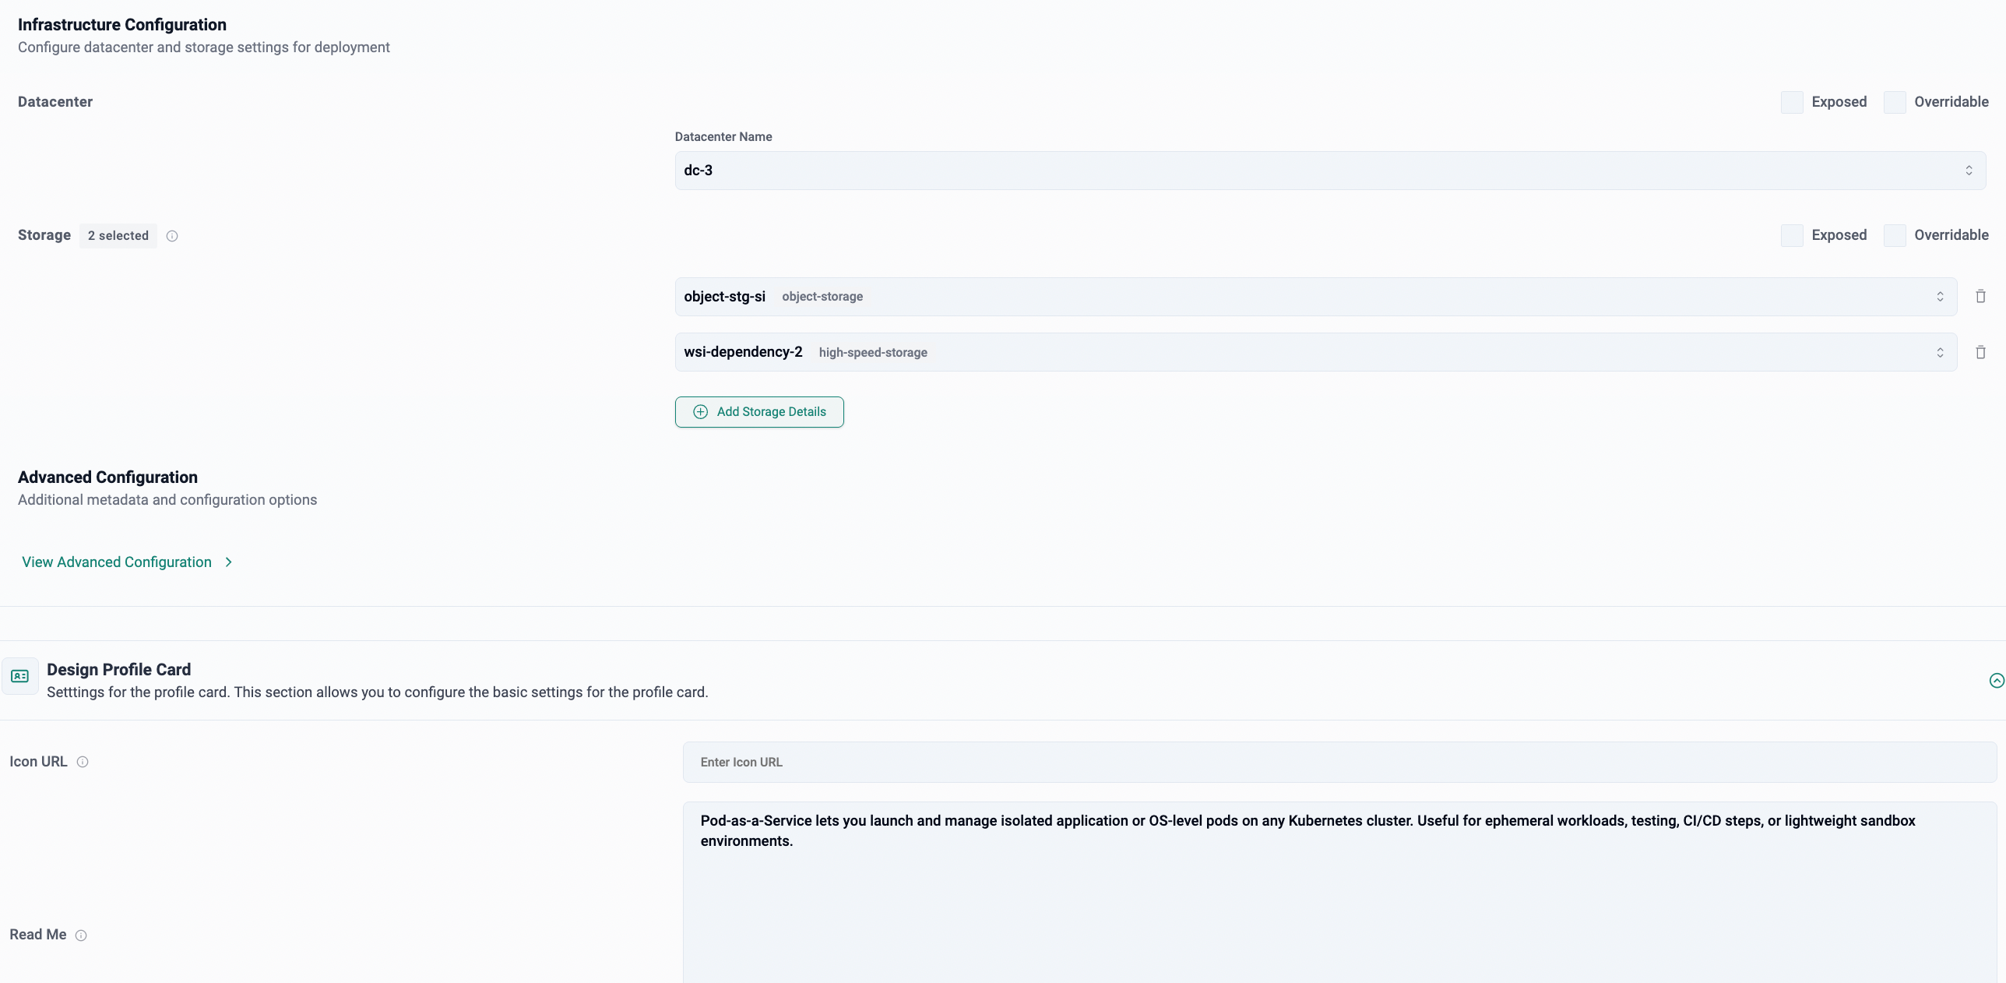Click the Read Me info icon
Screen dimensions: 2006x983
(x=81, y=935)
